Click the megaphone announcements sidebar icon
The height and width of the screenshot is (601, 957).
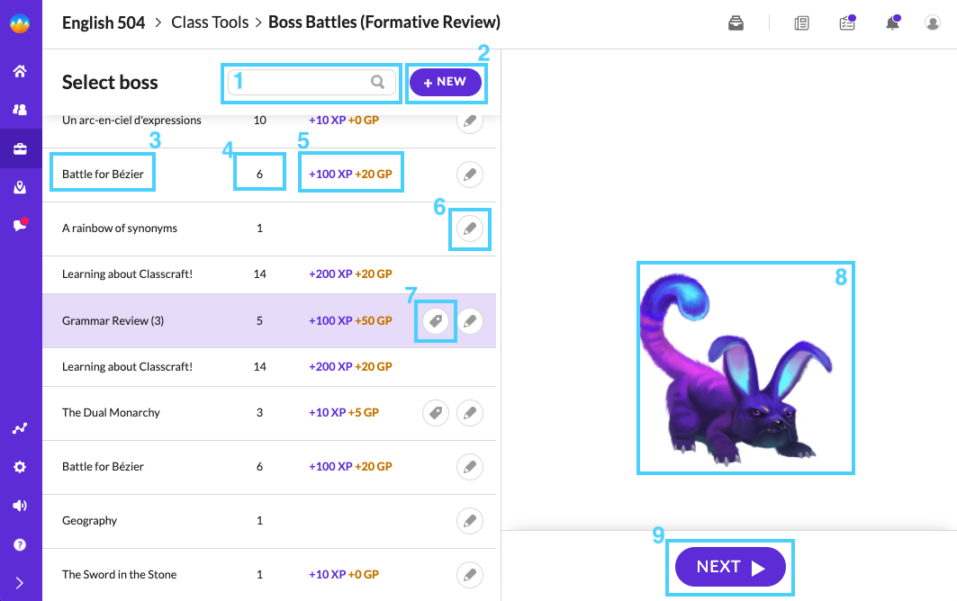20,506
